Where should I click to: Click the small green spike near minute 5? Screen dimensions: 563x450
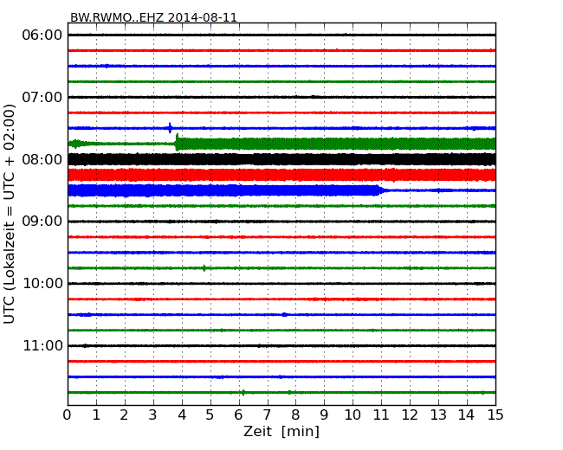point(204,268)
